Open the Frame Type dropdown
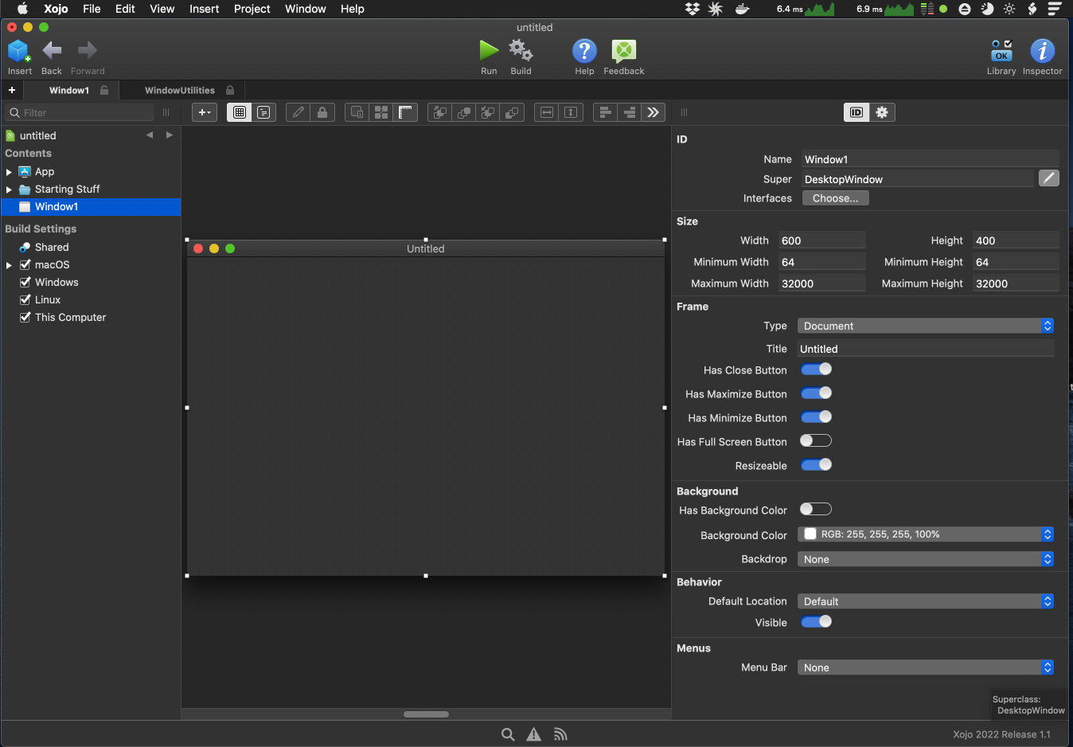 pyautogui.click(x=926, y=326)
